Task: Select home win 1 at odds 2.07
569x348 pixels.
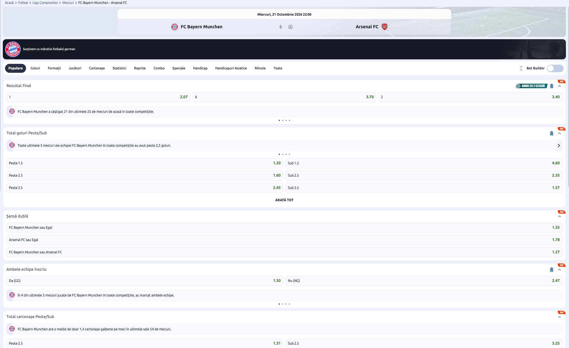Action: click(x=98, y=97)
